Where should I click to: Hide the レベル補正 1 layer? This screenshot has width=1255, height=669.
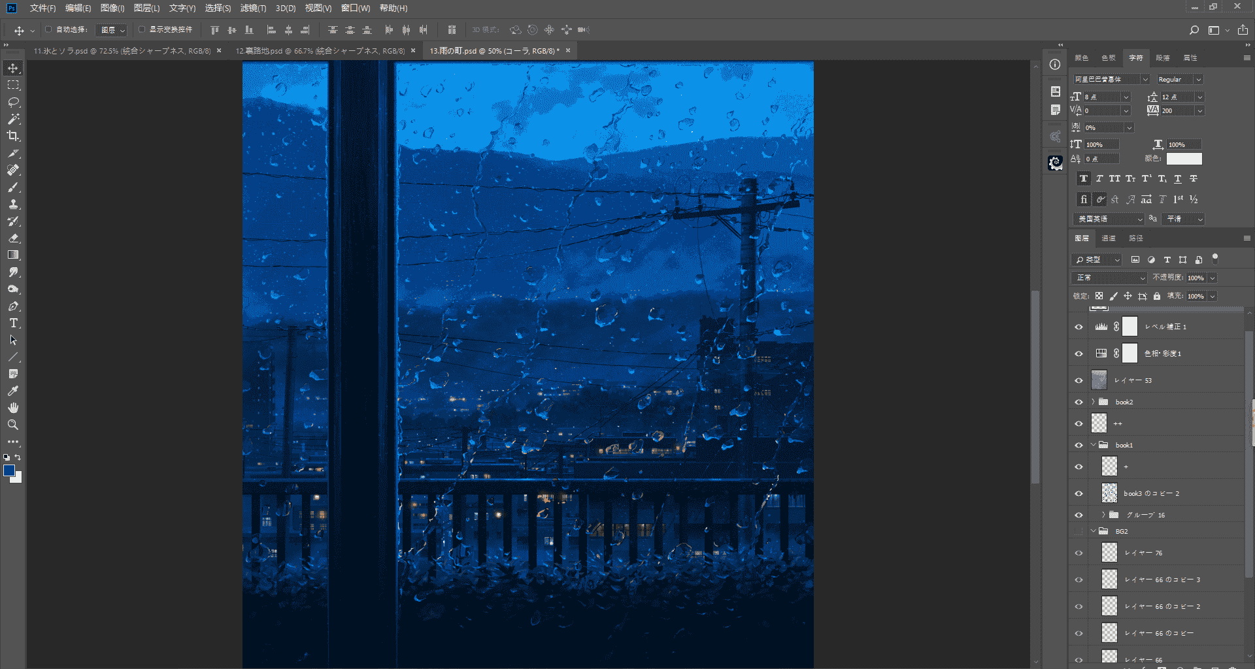point(1079,327)
